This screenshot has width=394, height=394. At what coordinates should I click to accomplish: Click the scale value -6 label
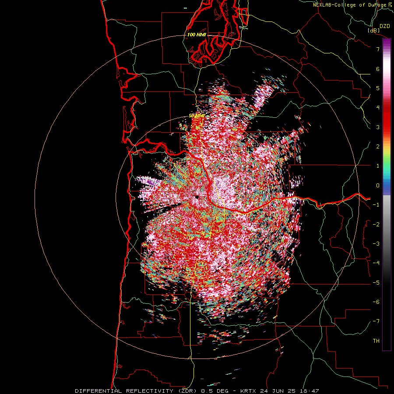click(376, 302)
